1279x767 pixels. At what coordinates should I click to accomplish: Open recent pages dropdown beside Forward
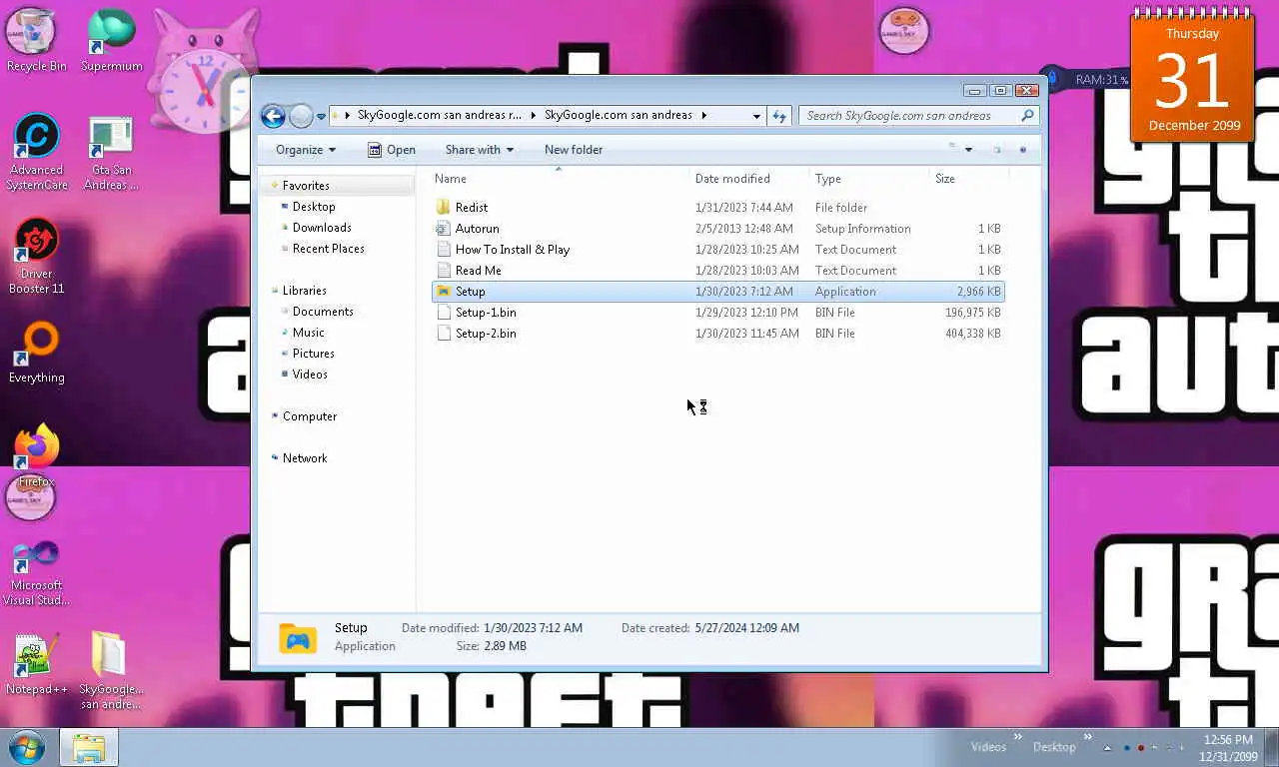(321, 116)
